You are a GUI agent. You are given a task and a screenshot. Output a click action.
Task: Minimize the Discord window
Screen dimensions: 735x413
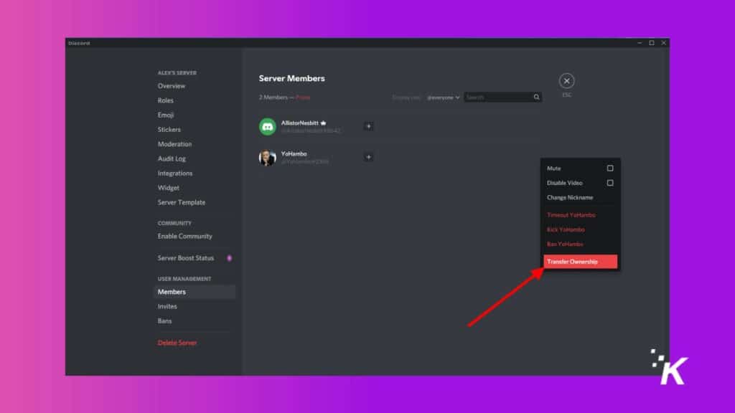(640, 42)
